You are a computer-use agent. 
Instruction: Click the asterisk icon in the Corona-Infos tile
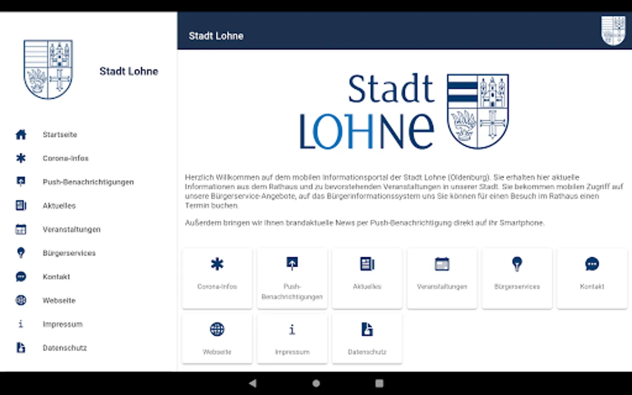click(x=217, y=264)
